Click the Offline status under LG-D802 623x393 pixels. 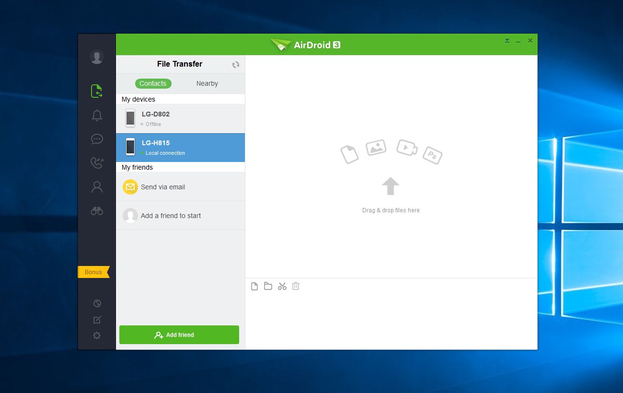[153, 124]
